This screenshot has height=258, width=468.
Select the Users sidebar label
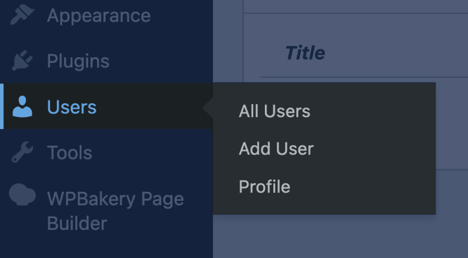click(x=72, y=107)
